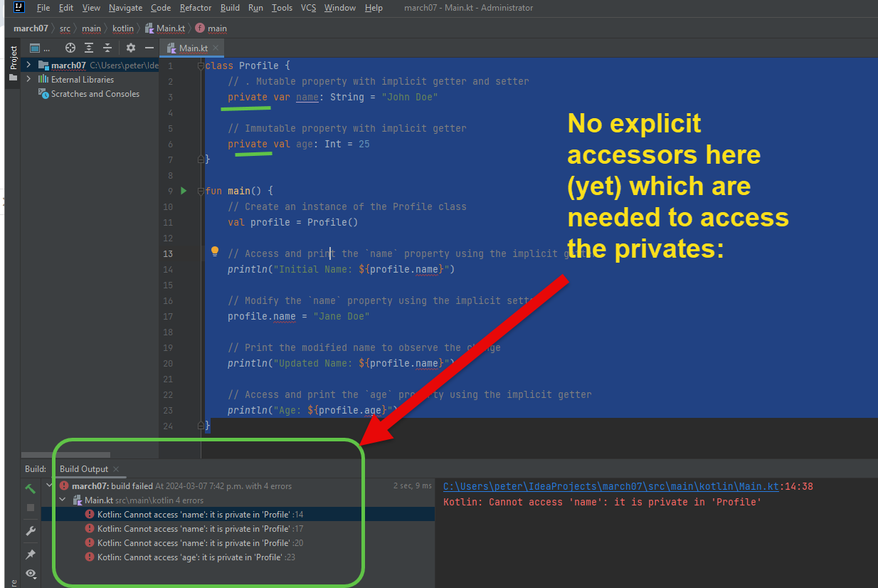Open the View menu
878x588 pixels.
(x=91, y=8)
